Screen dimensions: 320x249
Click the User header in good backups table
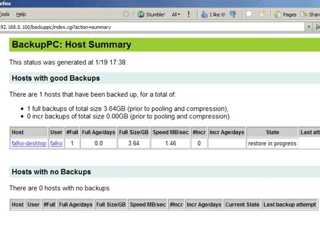56,132
